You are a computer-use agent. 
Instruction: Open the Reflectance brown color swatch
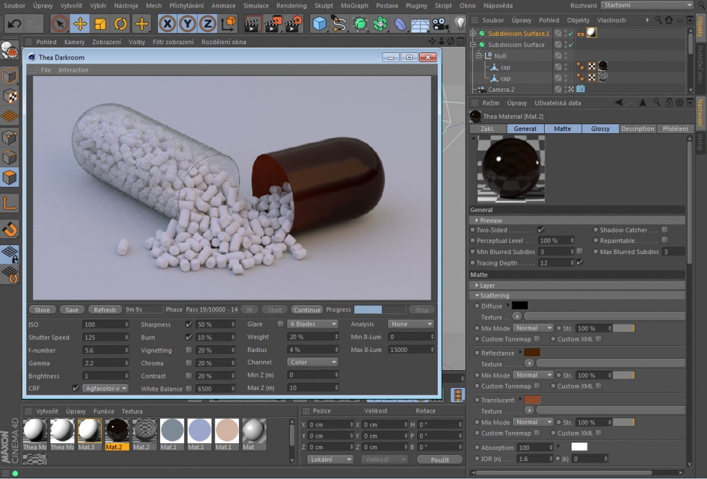tap(532, 353)
